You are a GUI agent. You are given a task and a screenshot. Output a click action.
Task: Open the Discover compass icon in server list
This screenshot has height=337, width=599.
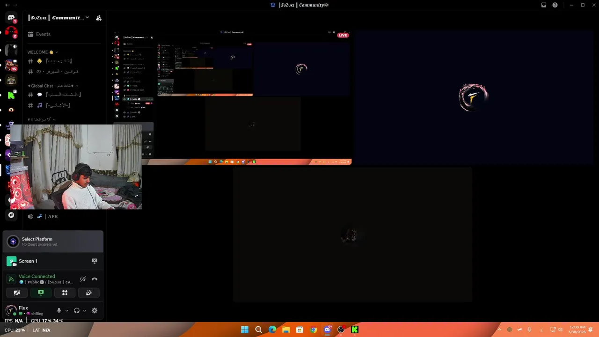[11, 215]
